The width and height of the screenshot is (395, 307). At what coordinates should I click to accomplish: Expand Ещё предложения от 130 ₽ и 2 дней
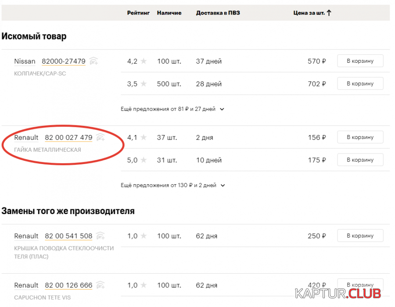click(173, 185)
